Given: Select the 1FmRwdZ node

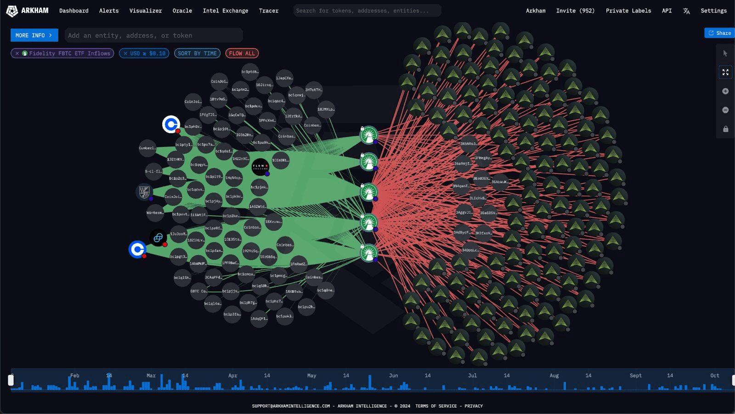Looking at the screenshot, I should click(x=299, y=264).
